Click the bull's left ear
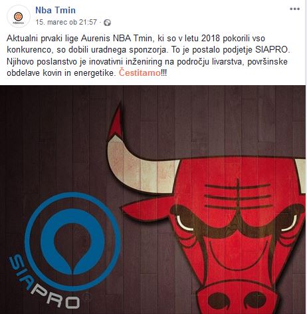The image size is (307, 314). [148, 210]
